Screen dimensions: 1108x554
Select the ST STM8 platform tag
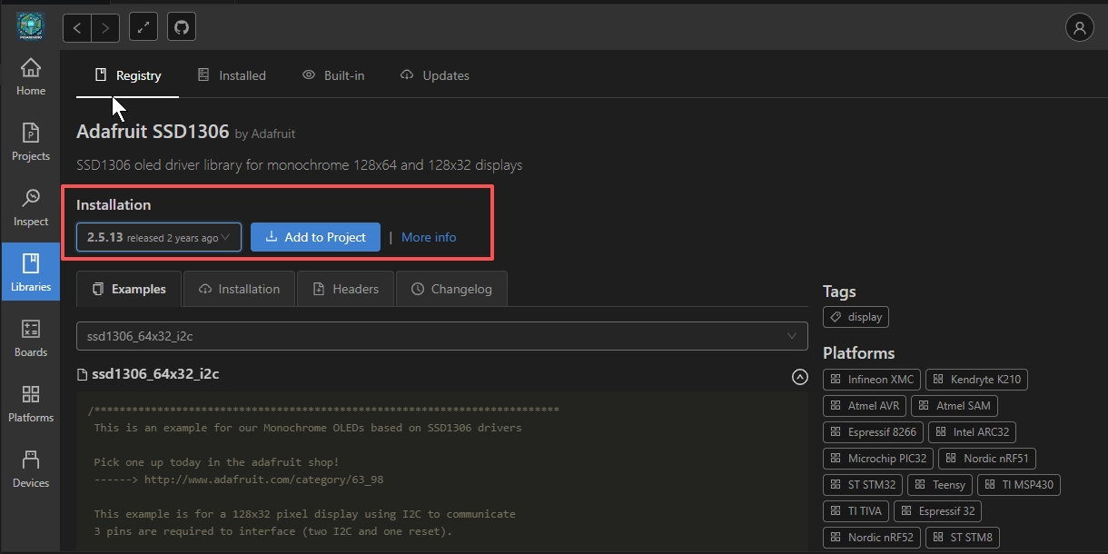pyautogui.click(x=963, y=537)
